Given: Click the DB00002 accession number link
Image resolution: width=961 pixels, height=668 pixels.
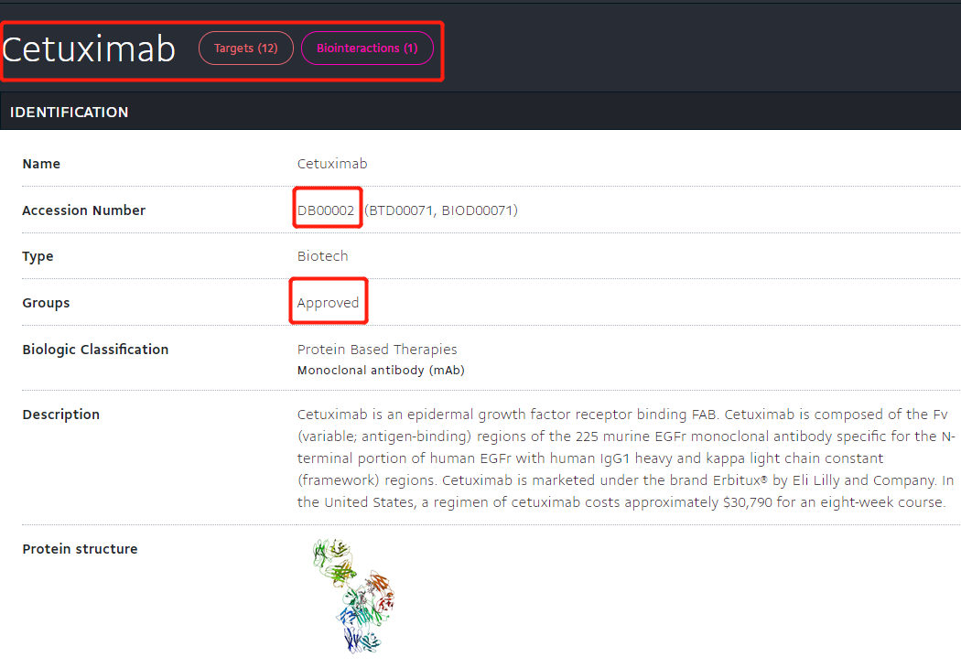Looking at the screenshot, I should 326,210.
